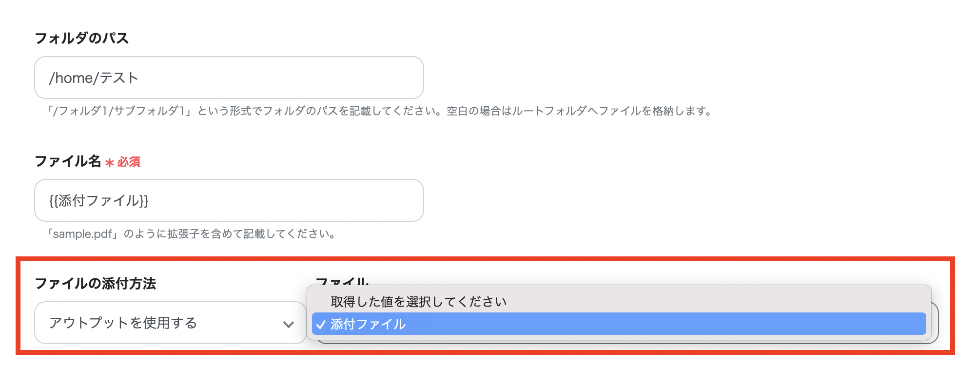Click the ファイル名 field label

[68, 162]
